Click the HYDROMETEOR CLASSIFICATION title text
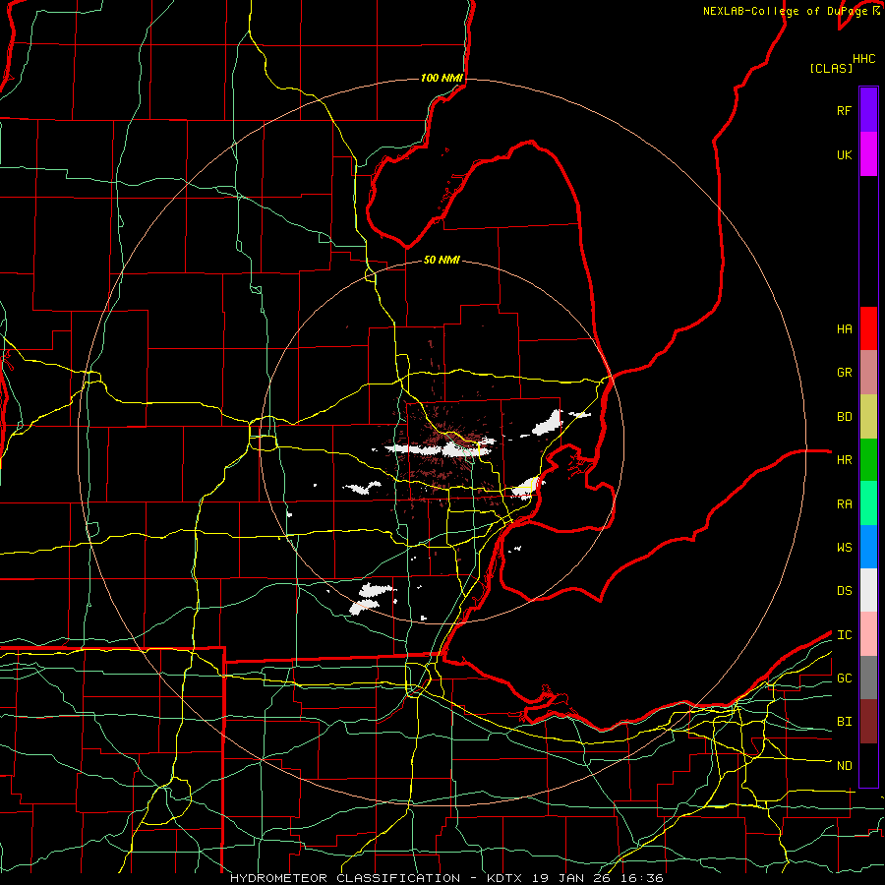 coord(345,878)
